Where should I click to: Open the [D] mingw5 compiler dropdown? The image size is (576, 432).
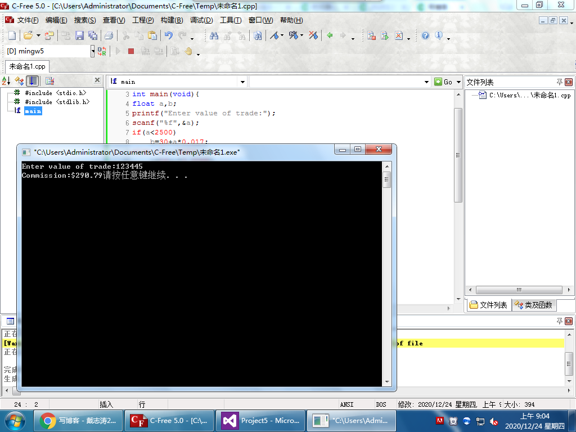click(93, 51)
